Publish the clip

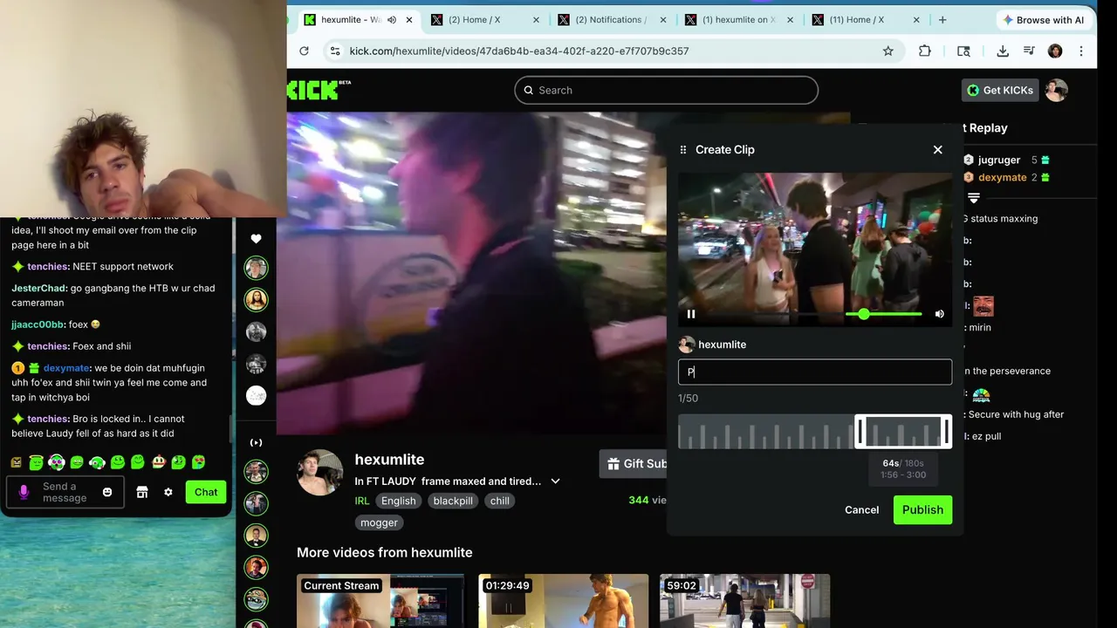[922, 510]
